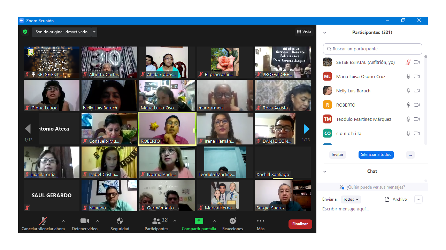Expand audio options caret beside microphone

(63, 221)
